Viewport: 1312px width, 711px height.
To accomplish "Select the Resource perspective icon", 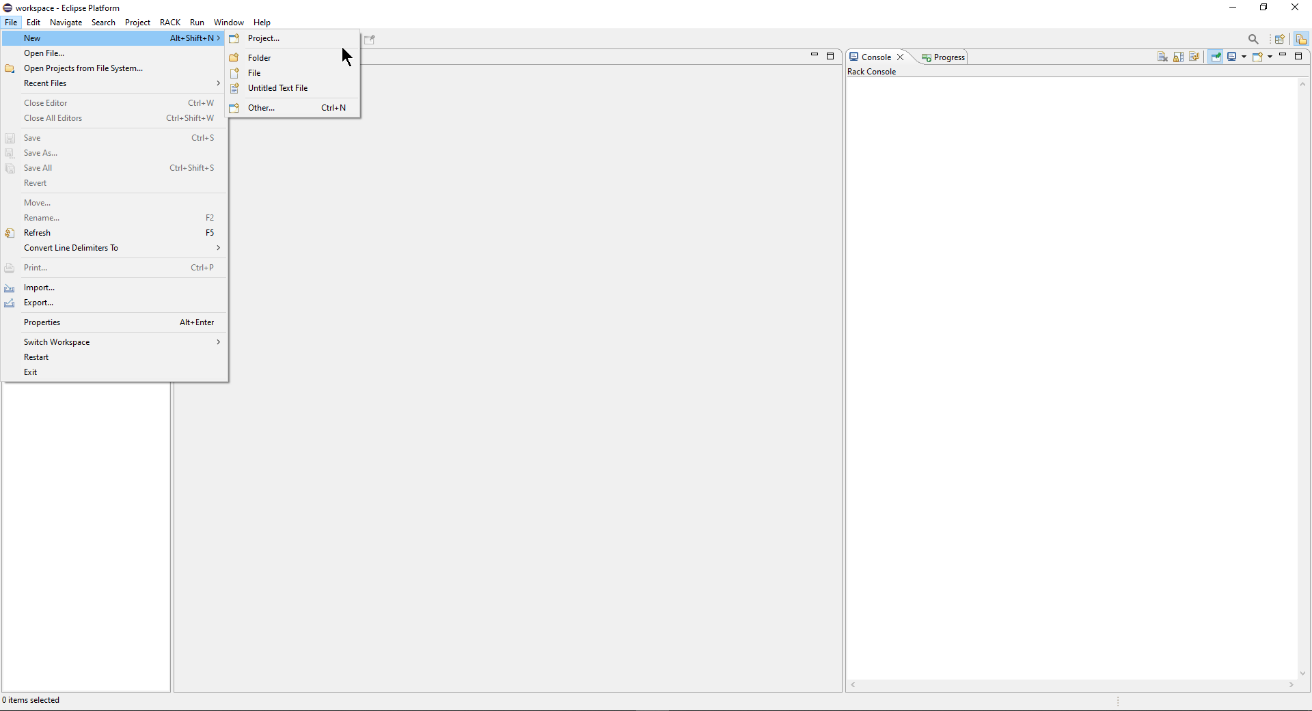I will [x=1301, y=40].
